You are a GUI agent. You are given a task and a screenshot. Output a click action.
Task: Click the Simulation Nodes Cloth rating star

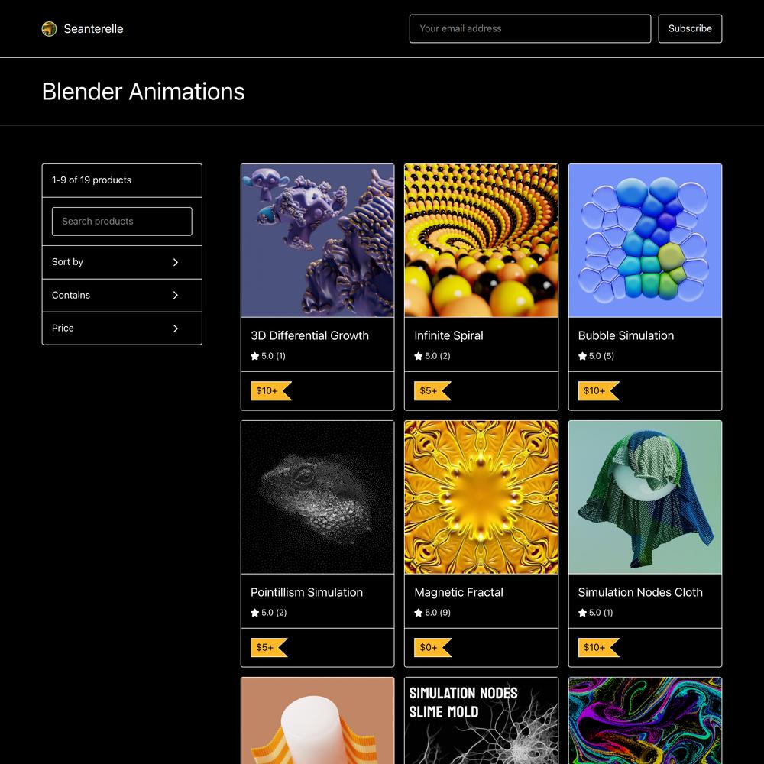pos(582,613)
